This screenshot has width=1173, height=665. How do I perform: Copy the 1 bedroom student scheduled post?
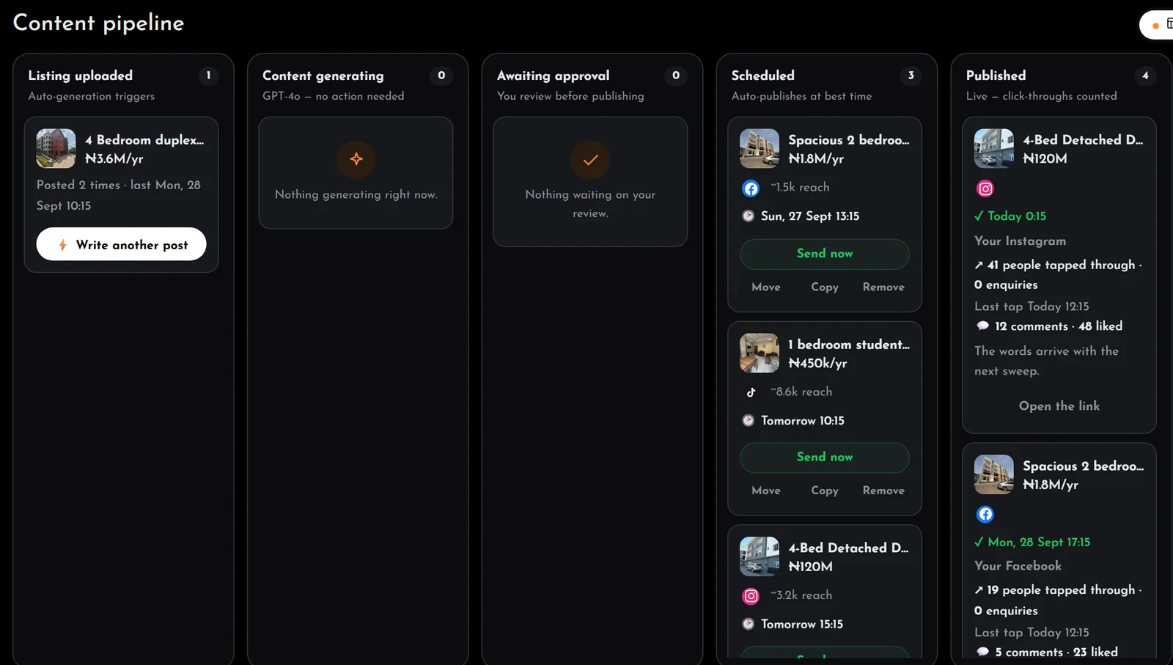tap(825, 491)
